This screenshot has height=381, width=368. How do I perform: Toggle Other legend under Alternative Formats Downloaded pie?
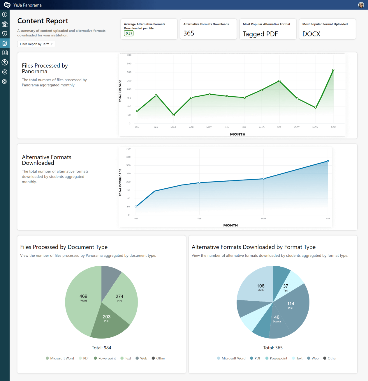pos(330,358)
